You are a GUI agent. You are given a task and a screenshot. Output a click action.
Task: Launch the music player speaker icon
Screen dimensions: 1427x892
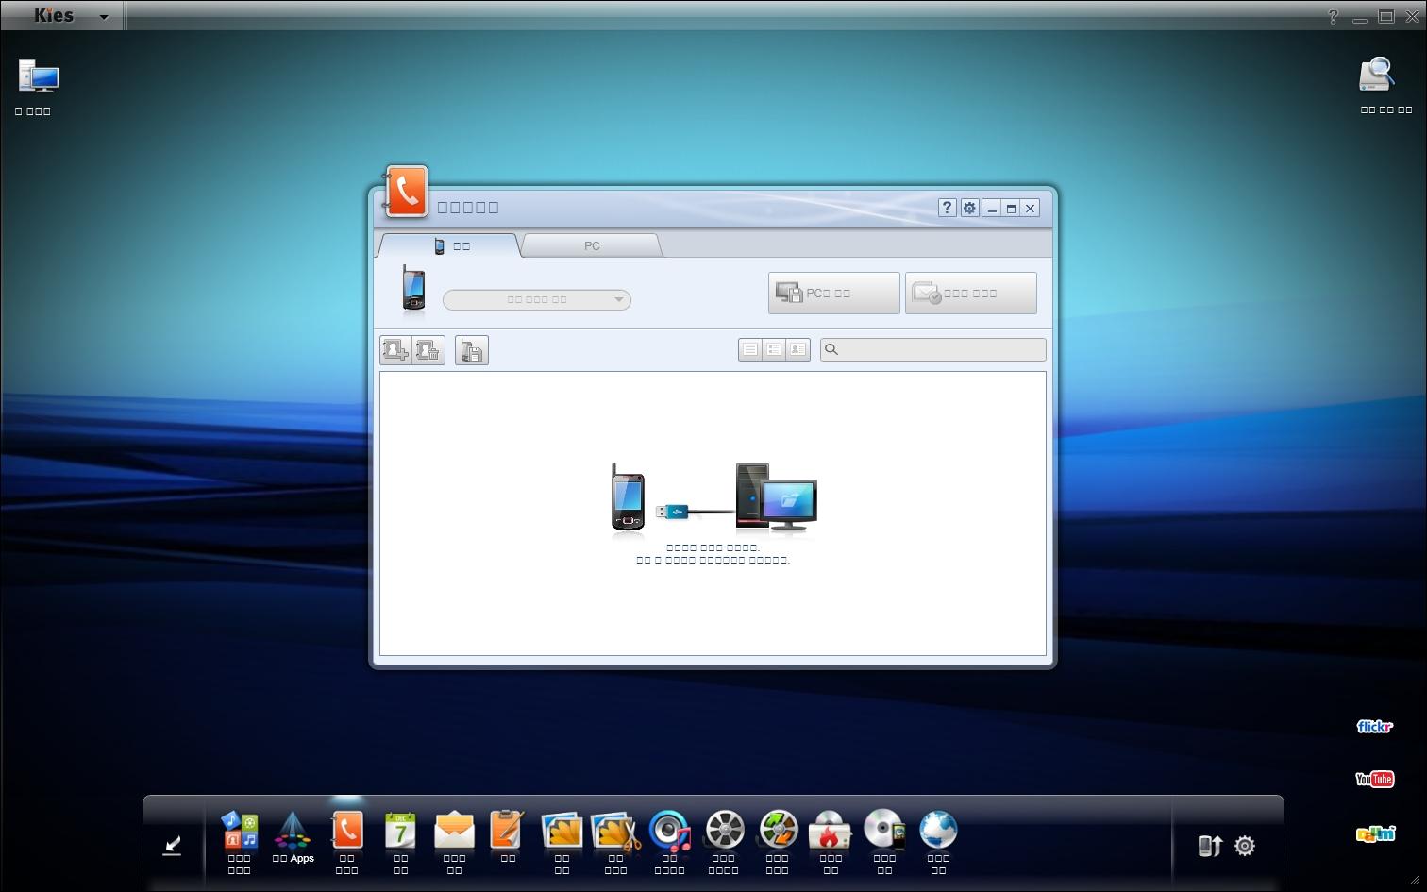point(669,832)
